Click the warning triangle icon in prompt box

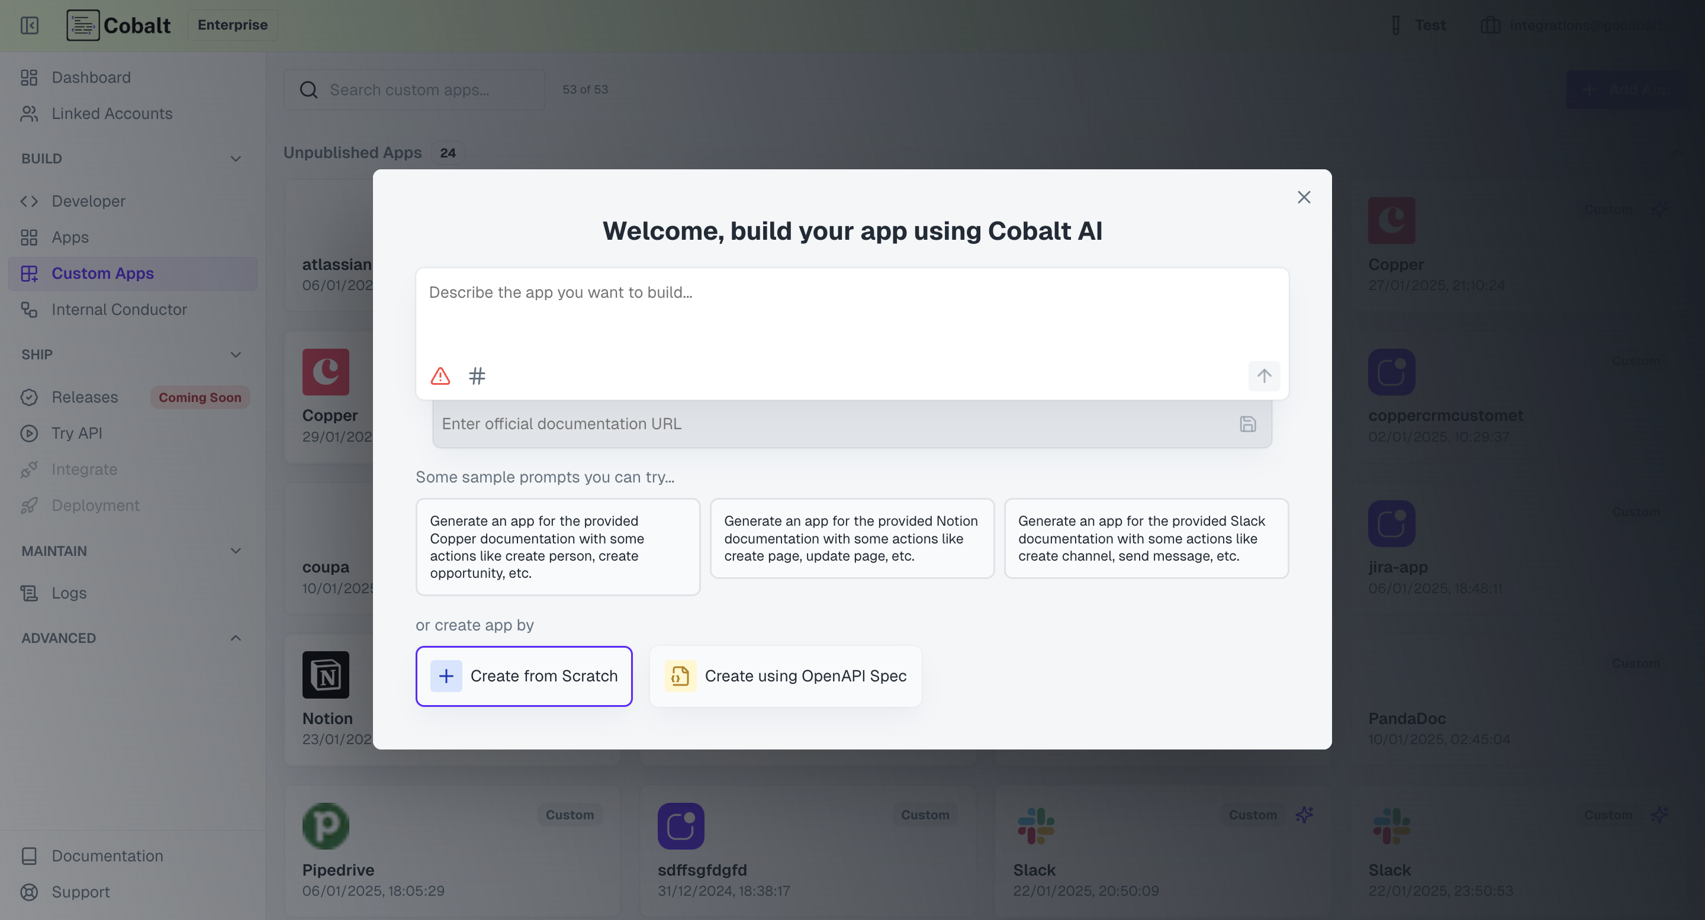click(x=440, y=375)
